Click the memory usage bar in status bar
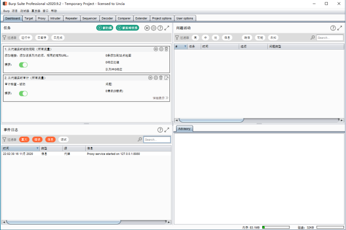Image resolution: width=346 pixels, height=230 pixels. (276, 227)
